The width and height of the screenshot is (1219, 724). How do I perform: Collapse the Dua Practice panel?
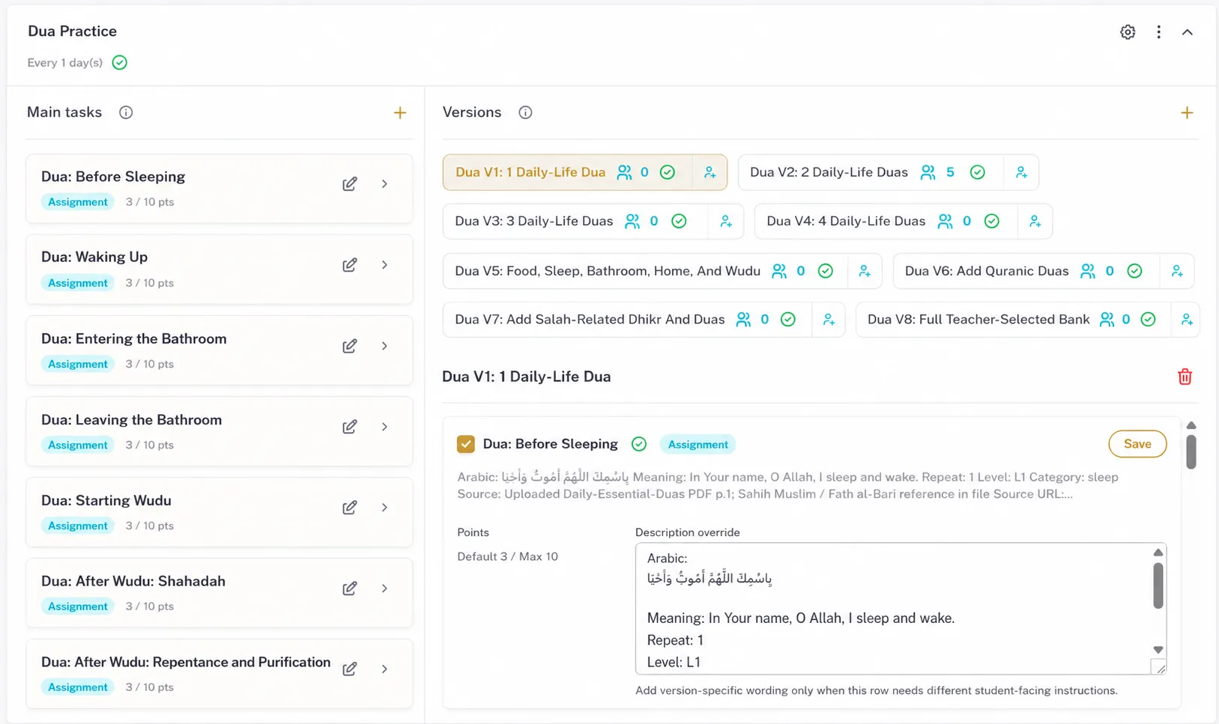pyautogui.click(x=1188, y=32)
